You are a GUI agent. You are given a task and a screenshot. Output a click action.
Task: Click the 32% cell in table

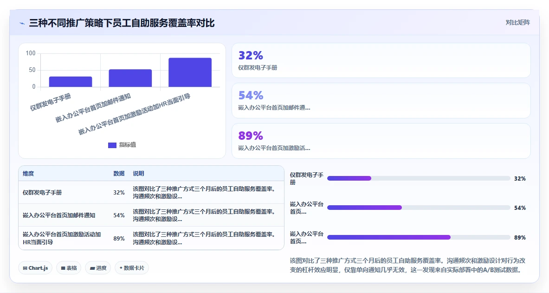119,192
